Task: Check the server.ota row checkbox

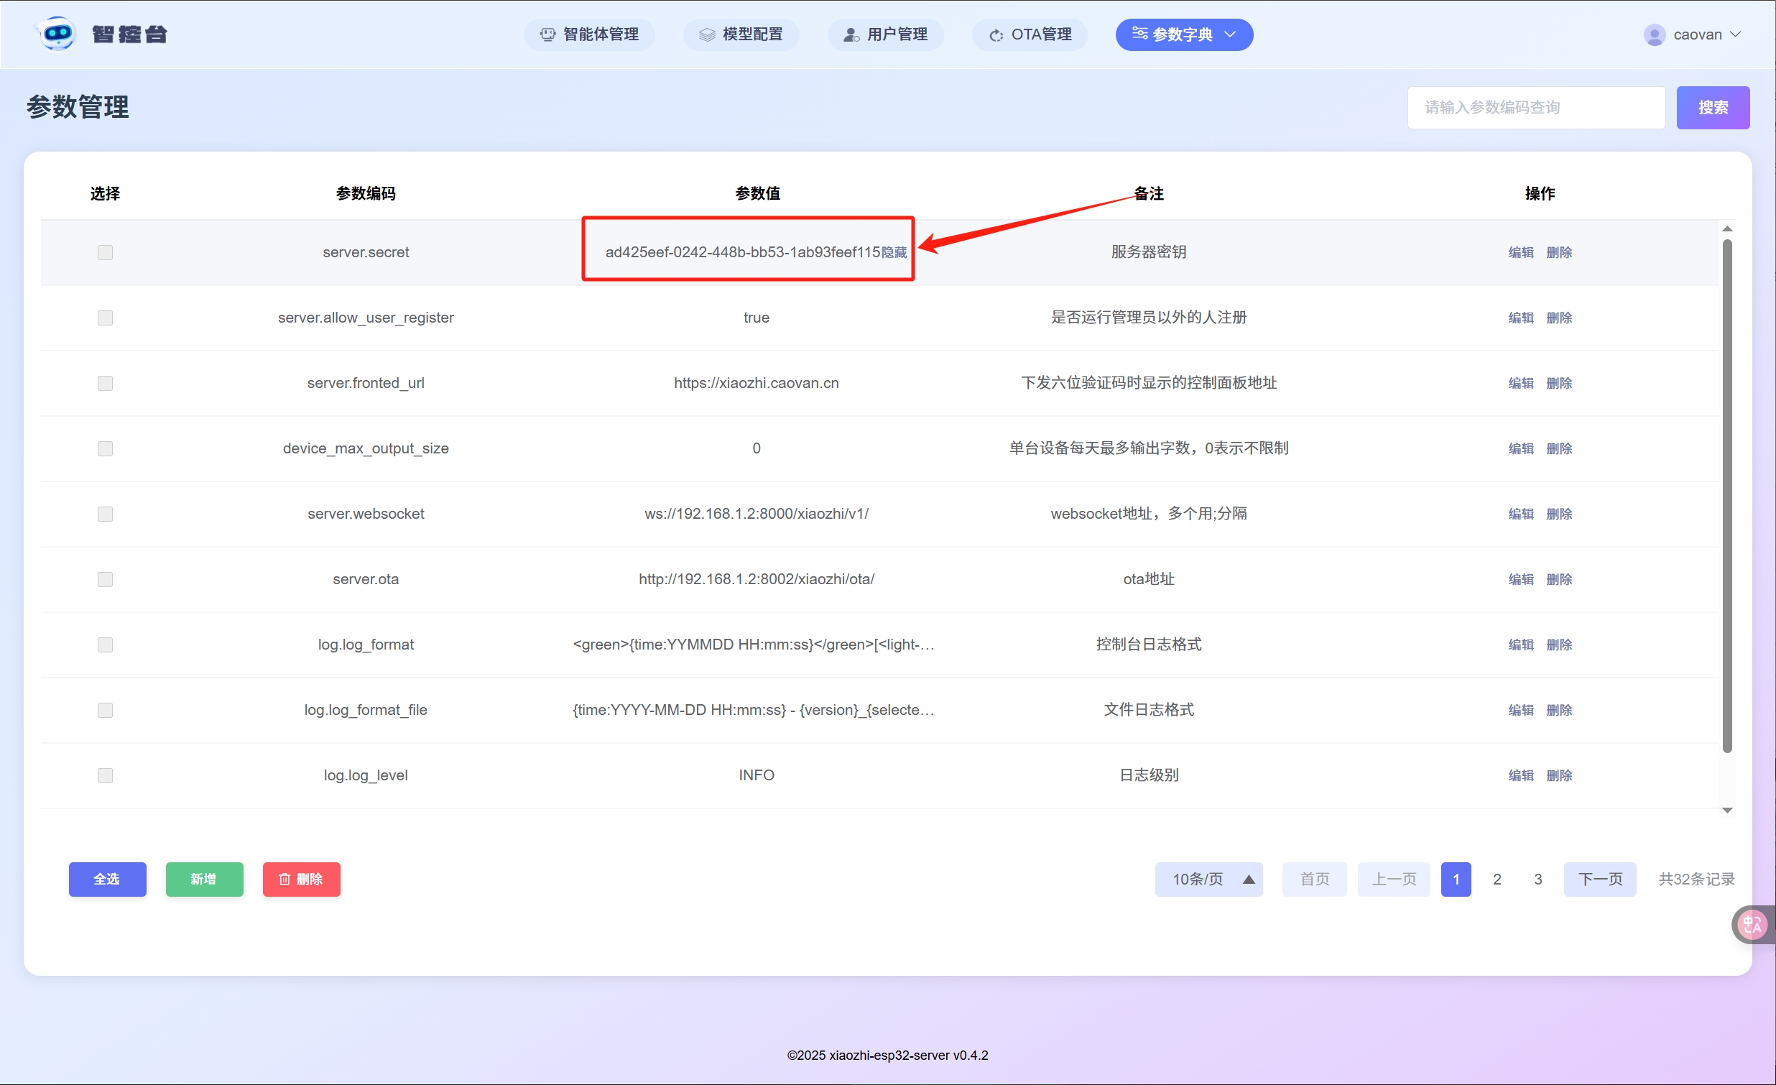Action: (x=105, y=580)
